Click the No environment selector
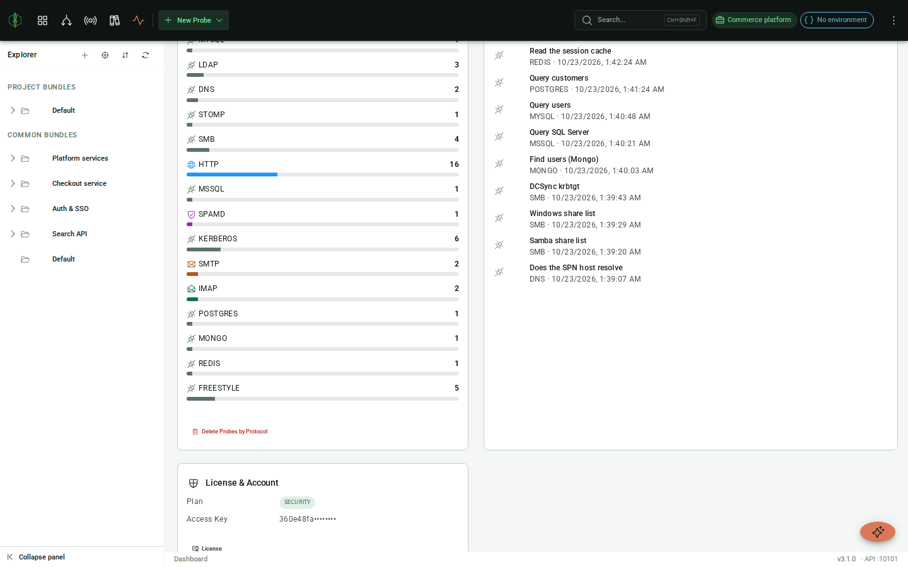Screen dimensions: 908x567 coord(837,20)
